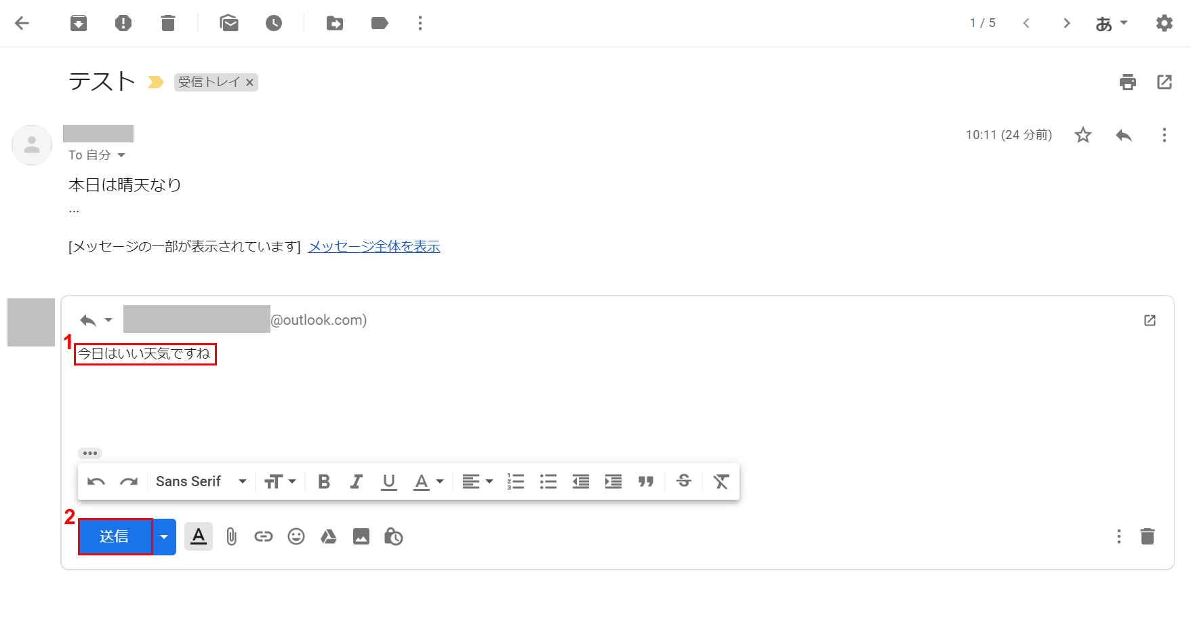The image size is (1195, 634).
Task: Archive this email conversation
Action: (x=79, y=24)
